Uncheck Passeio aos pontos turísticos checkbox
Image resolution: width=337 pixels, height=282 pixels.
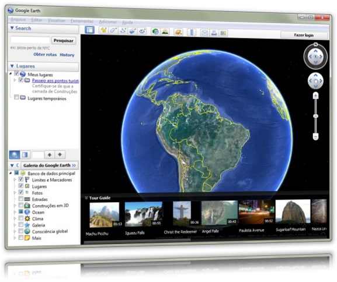[21, 80]
